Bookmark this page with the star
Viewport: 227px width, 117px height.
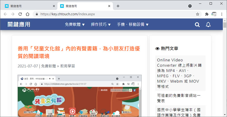[x=197, y=14]
